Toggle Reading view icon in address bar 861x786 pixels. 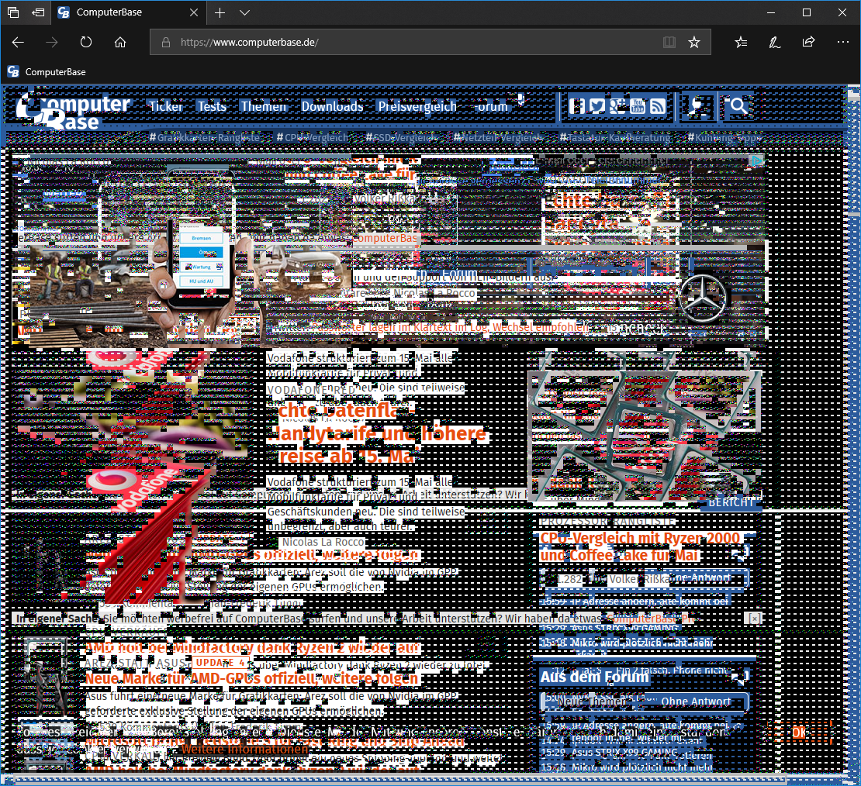[669, 43]
